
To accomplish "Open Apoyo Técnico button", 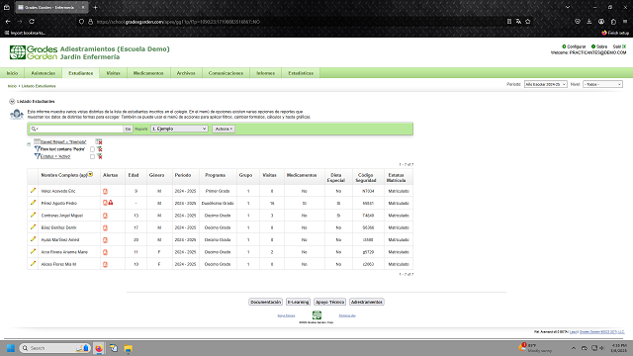I will point(329,302).
